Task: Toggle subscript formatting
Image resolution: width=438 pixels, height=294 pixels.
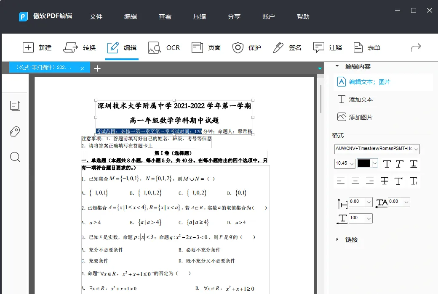Action: (x=414, y=181)
